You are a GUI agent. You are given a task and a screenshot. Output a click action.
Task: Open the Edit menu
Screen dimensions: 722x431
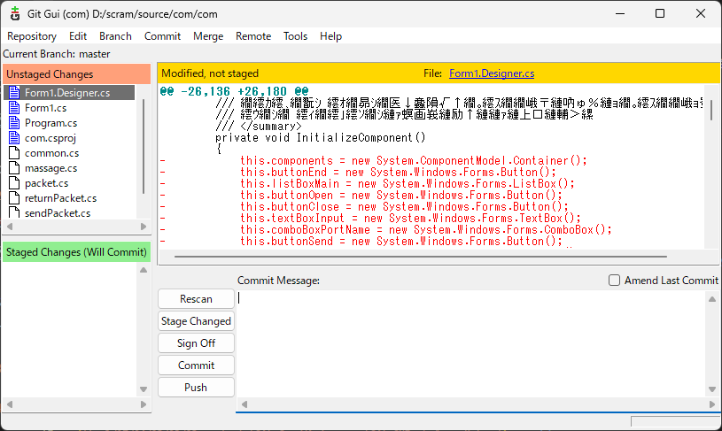[x=78, y=36]
